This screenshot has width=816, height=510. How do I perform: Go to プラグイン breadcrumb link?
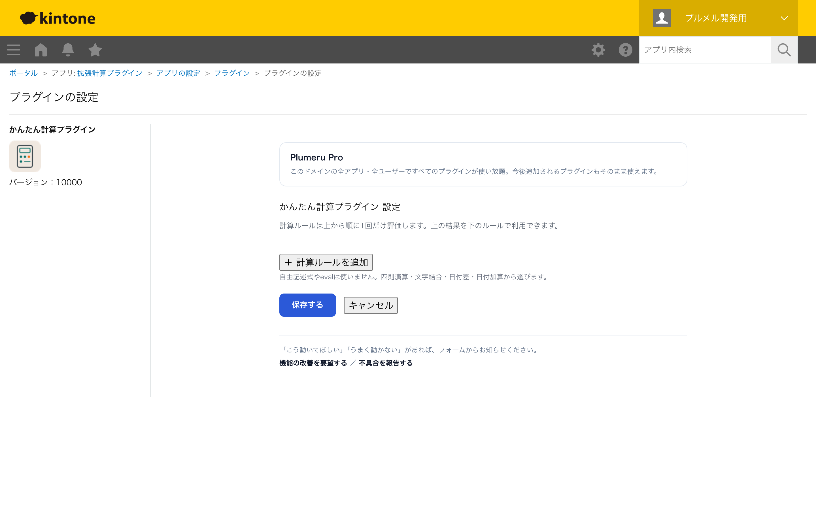click(x=232, y=73)
